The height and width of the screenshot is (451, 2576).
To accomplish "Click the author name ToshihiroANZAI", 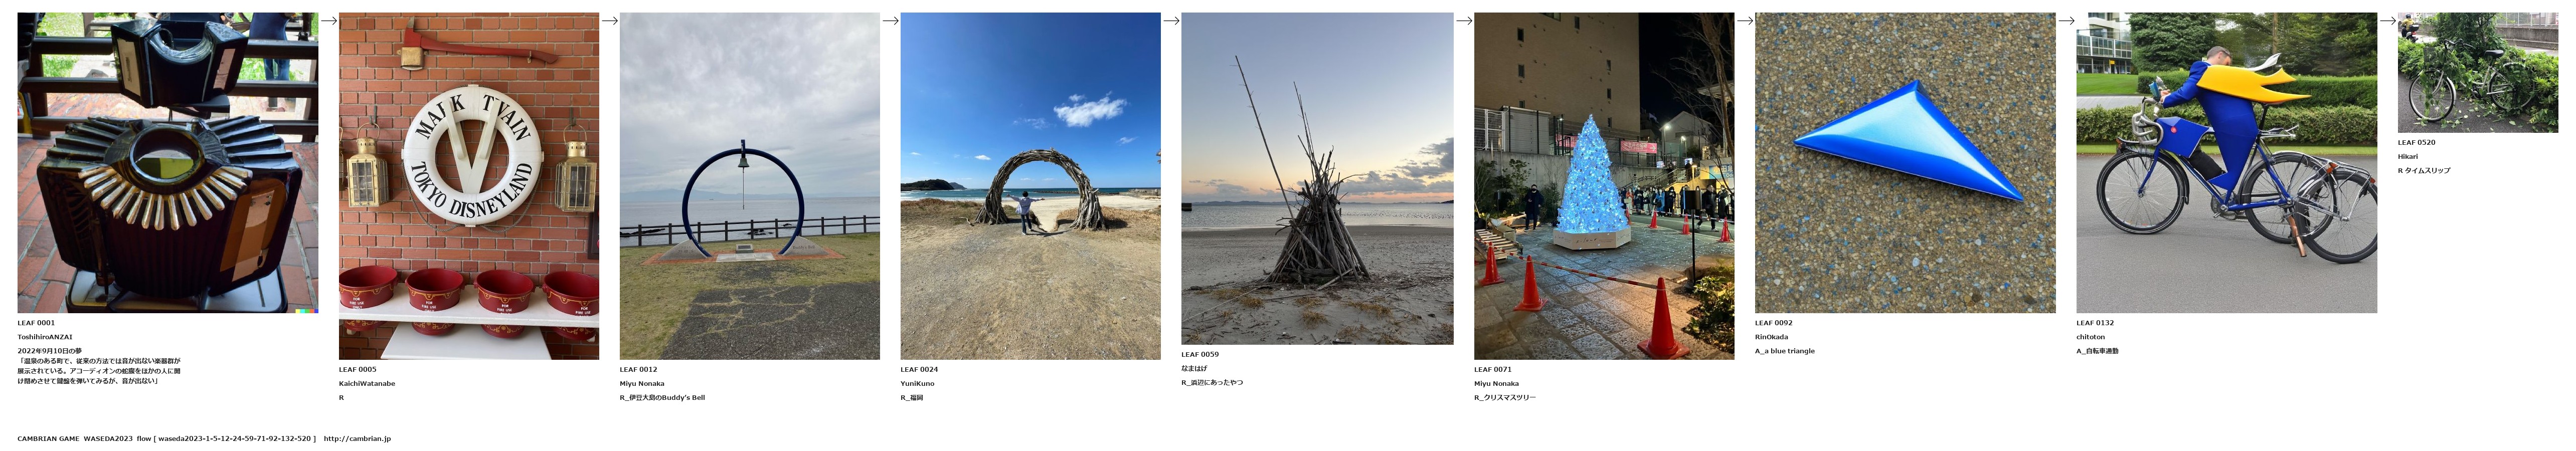I will click(45, 337).
